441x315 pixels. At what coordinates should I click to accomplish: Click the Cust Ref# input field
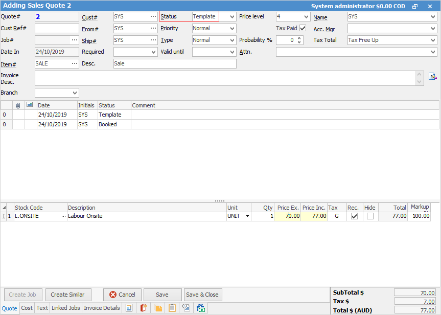57,28
